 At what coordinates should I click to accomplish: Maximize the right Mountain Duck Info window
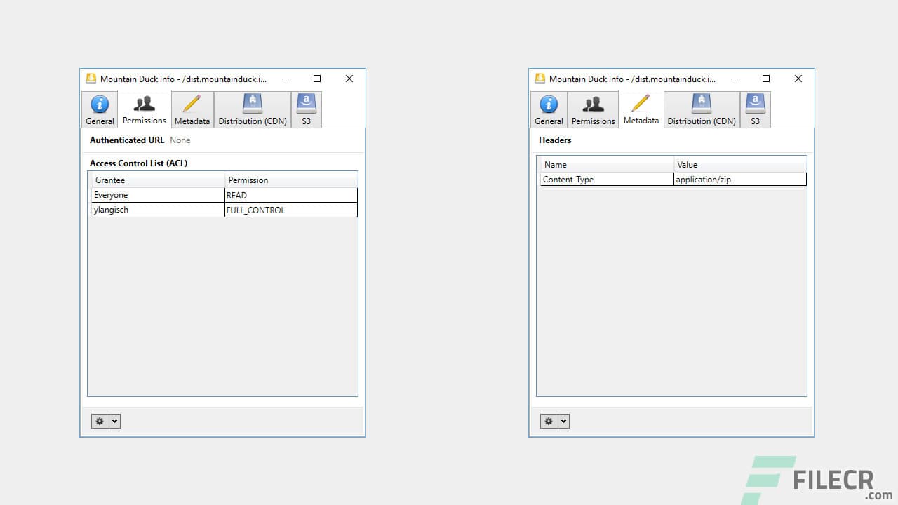point(766,79)
